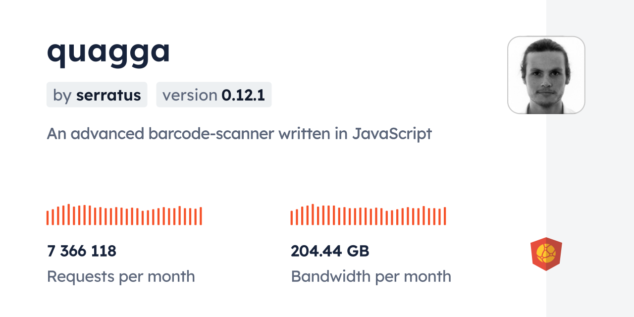
Task: Click the word 'JavaScript' in the description
Action: pos(392,134)
